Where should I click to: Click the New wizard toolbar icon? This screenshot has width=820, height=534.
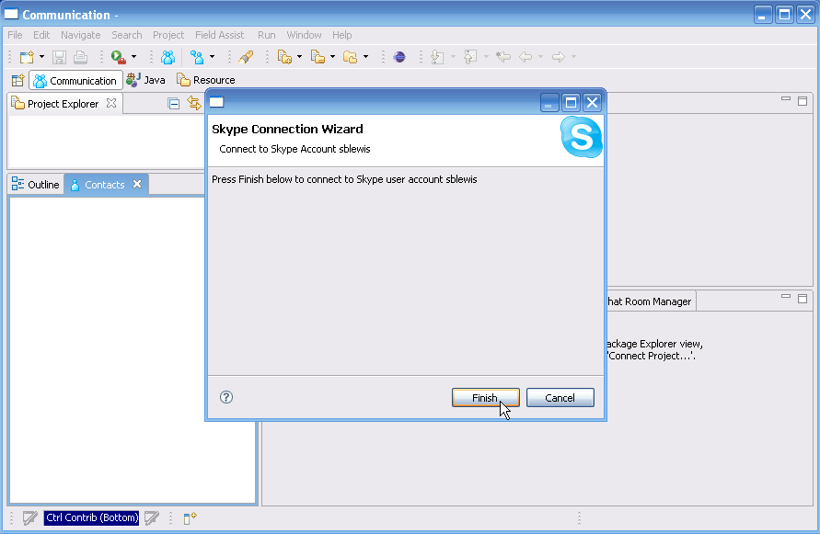(x=26, y=57)
